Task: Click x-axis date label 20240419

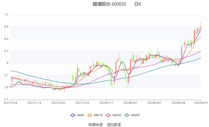Action: 201,103
